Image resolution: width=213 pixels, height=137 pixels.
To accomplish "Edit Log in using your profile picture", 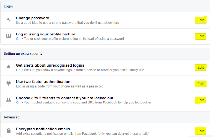I will tap(201, 36).
